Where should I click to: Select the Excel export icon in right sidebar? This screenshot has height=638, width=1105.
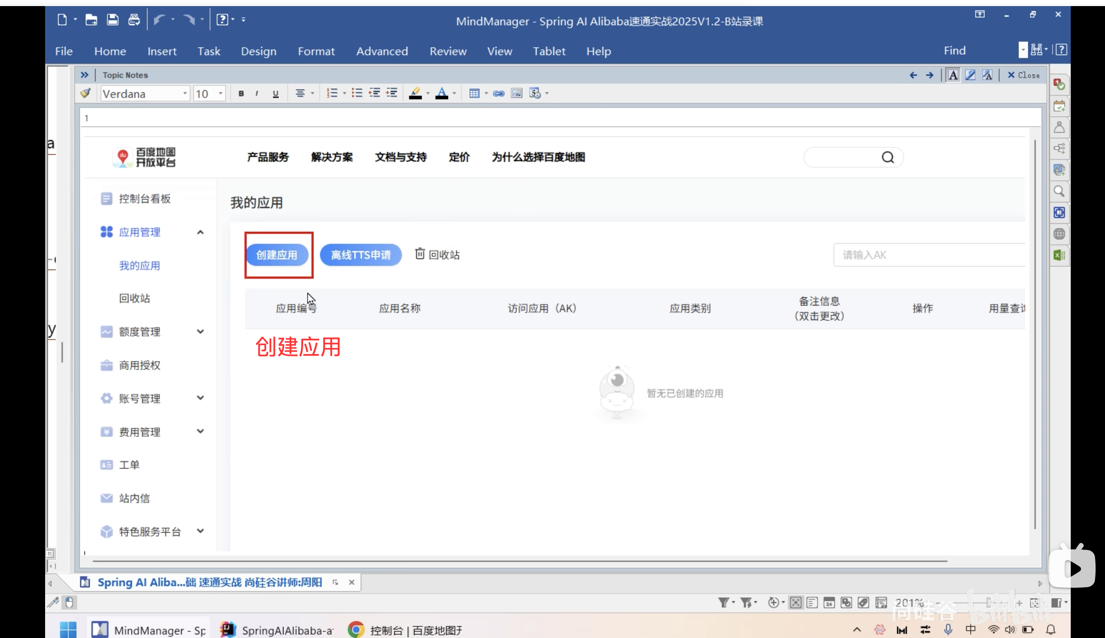click(x=1060, y=254)
